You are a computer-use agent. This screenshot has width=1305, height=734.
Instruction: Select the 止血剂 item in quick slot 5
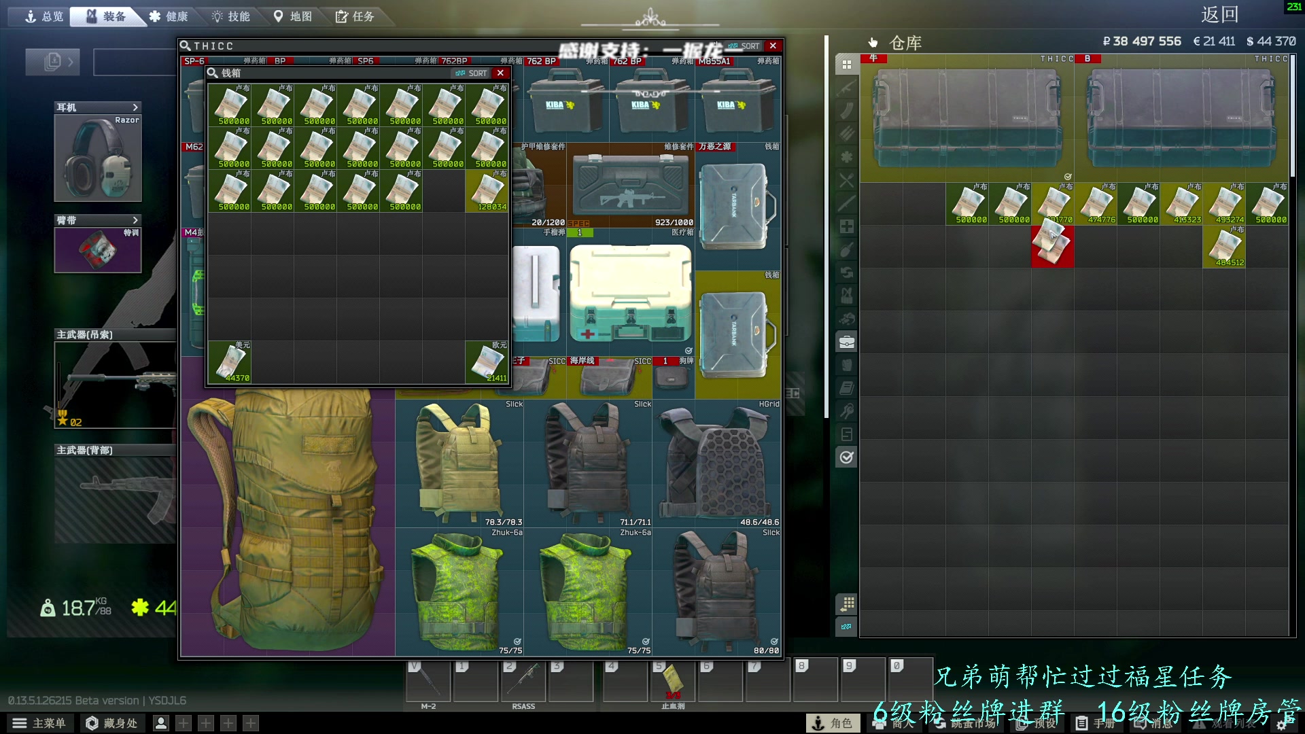(x=673, y=680)
